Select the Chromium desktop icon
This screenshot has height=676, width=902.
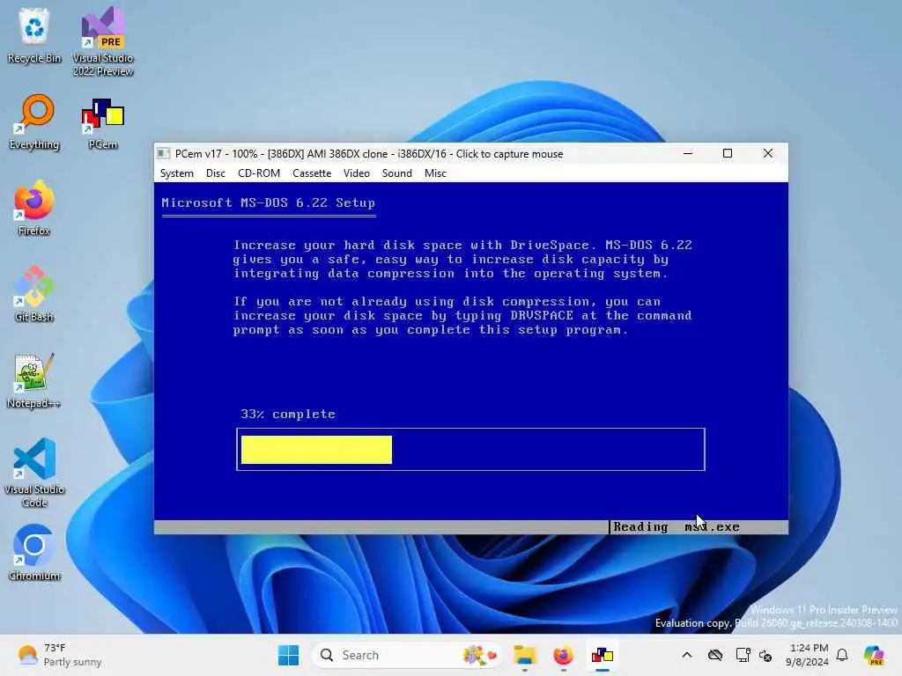[34, 553]
